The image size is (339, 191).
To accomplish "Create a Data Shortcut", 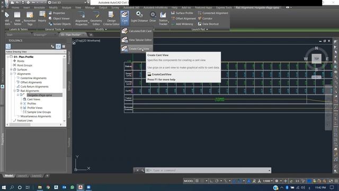I will (x=208, y=24).
